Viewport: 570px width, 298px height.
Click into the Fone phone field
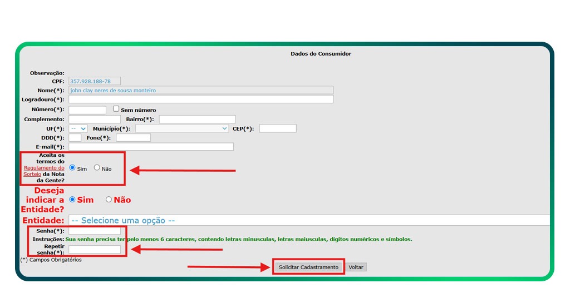133,138
